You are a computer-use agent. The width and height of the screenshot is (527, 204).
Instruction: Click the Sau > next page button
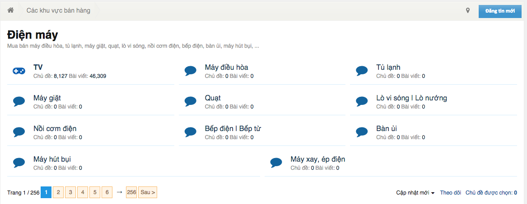point(148,192)
